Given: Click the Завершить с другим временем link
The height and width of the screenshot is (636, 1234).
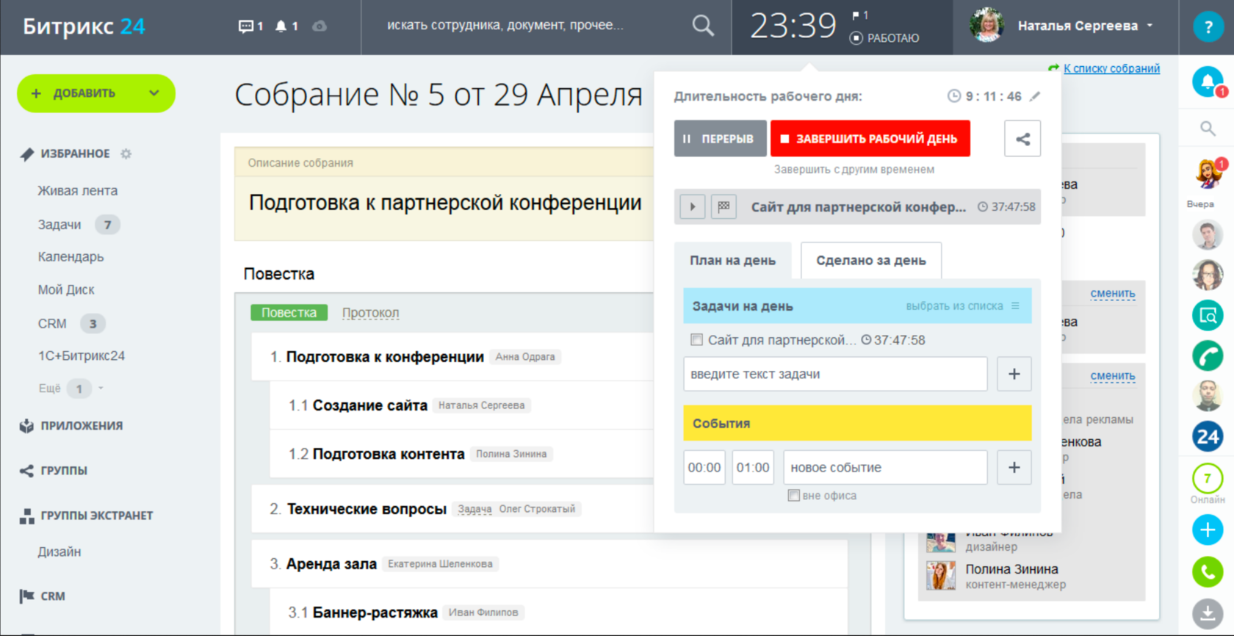Looking at the screenshot, I should point(854,170).
